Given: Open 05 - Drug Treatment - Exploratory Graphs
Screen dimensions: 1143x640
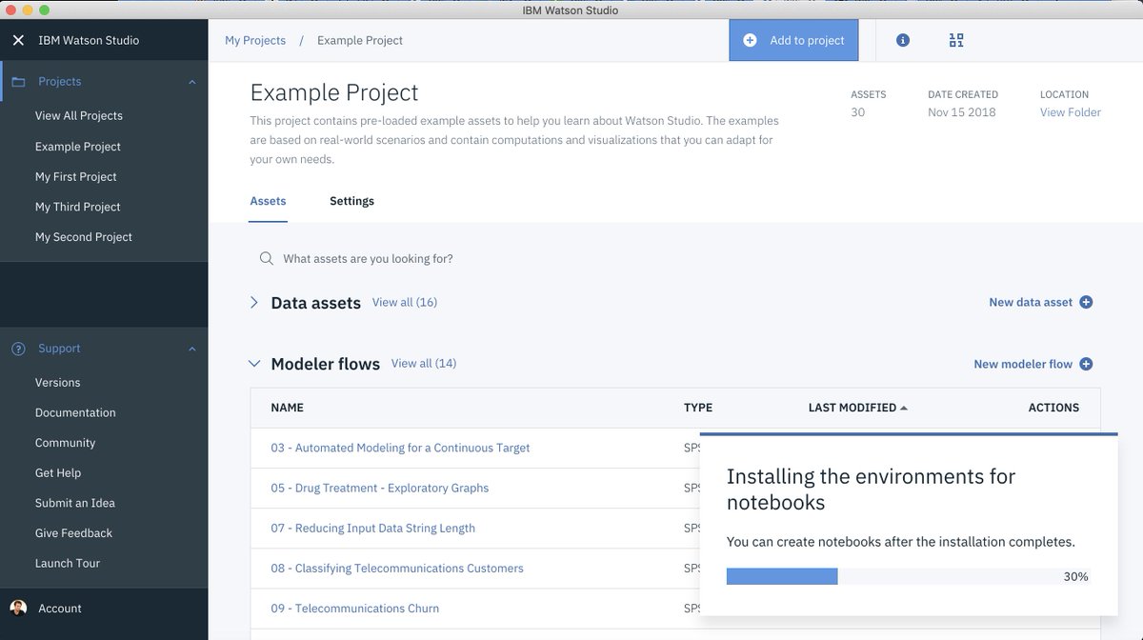Looking at the screenshot, I should (x=380, y=488).
